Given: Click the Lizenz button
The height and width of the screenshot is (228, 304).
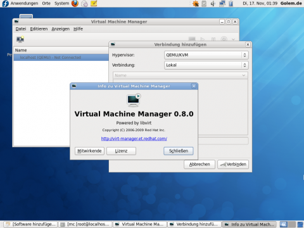Looking at the screenshot, I should click(121, 151).
